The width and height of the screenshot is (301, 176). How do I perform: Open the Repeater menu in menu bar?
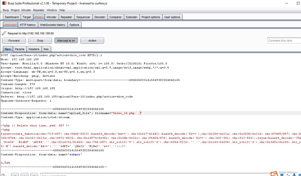click(x=39, y=10)
